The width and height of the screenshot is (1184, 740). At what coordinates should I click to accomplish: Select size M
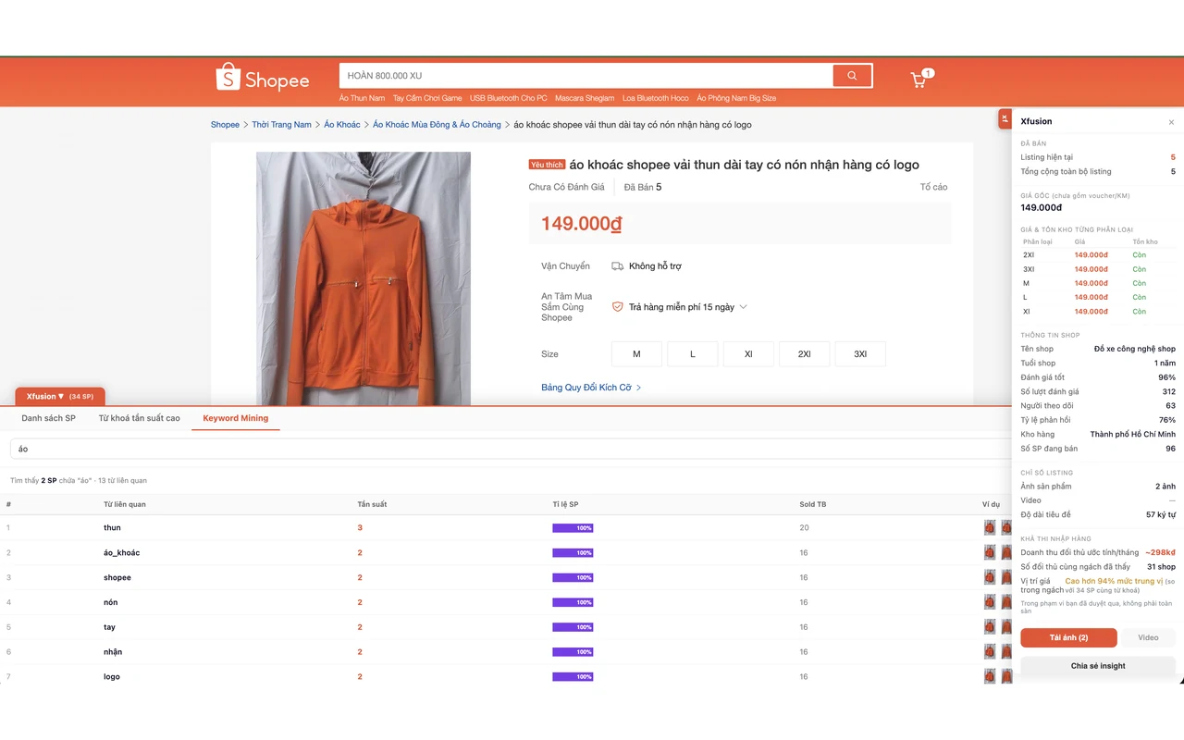tap(636, 354)
